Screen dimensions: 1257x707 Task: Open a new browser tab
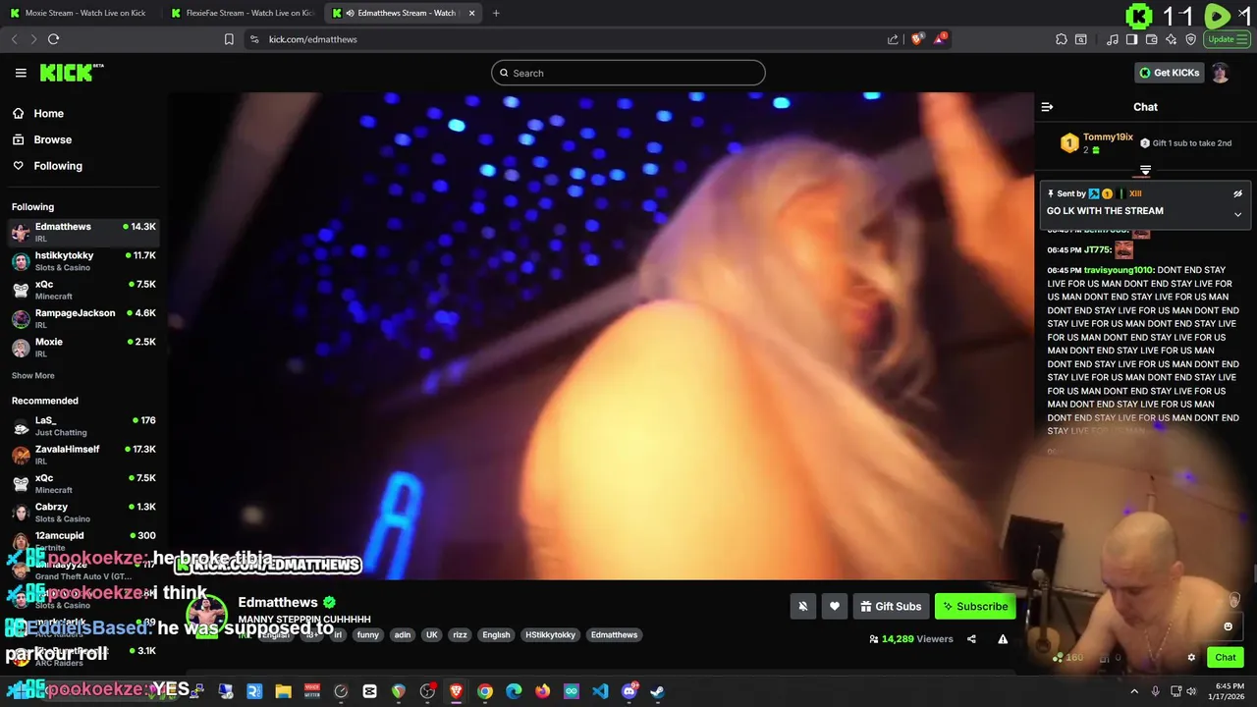pos(496,13)
